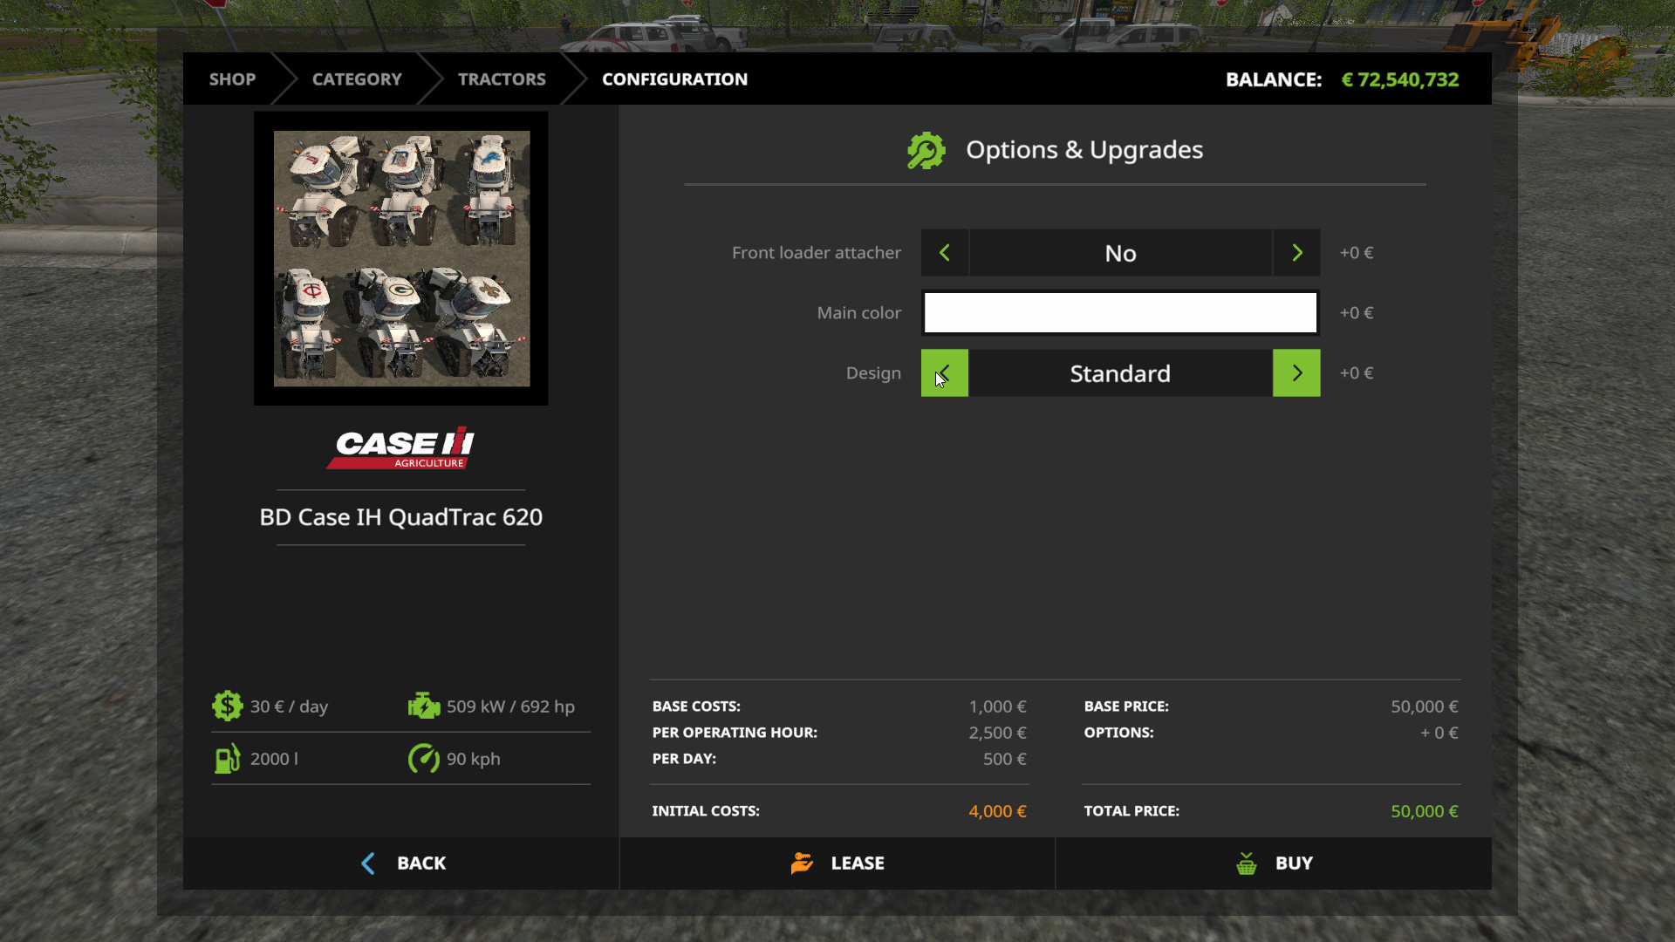Select previous front loader attacher option

(x=945, y=253)
